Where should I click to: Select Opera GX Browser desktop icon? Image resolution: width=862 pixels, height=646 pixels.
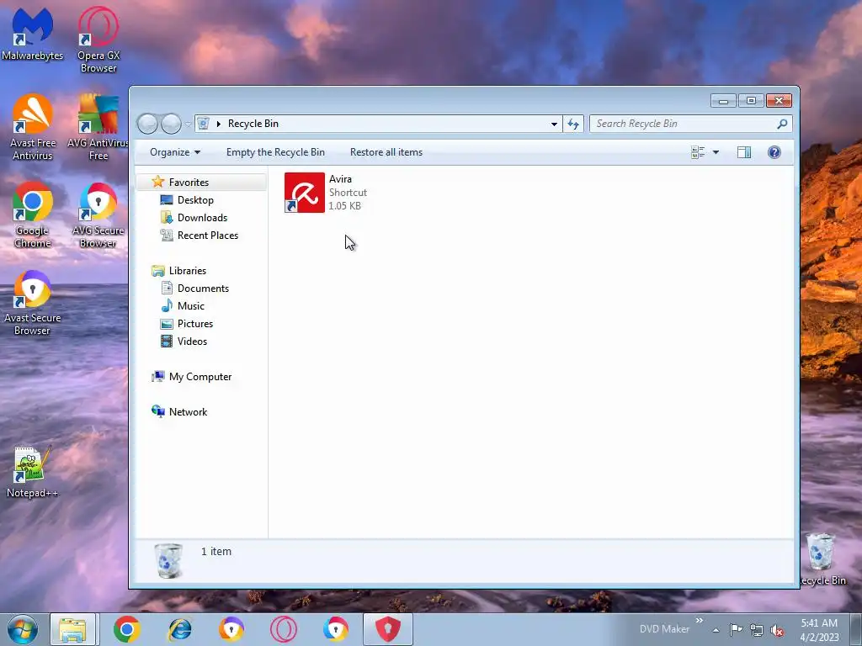pyautogui.click(x=98, y=39)
